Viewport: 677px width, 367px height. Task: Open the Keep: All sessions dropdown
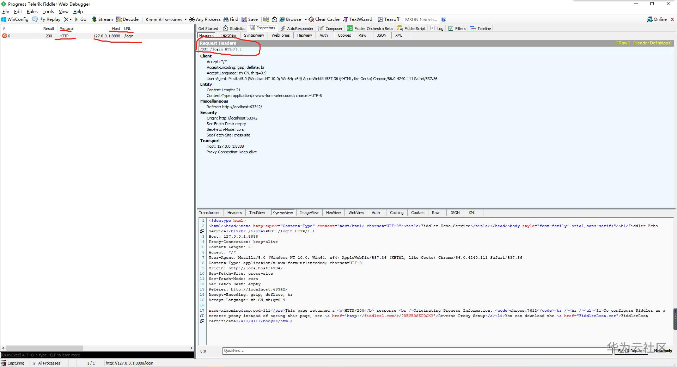(x=166, y=19)
